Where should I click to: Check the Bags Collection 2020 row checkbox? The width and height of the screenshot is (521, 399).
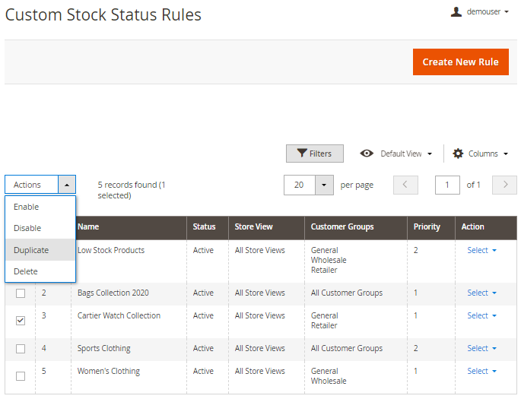click(x=21, y=293)
